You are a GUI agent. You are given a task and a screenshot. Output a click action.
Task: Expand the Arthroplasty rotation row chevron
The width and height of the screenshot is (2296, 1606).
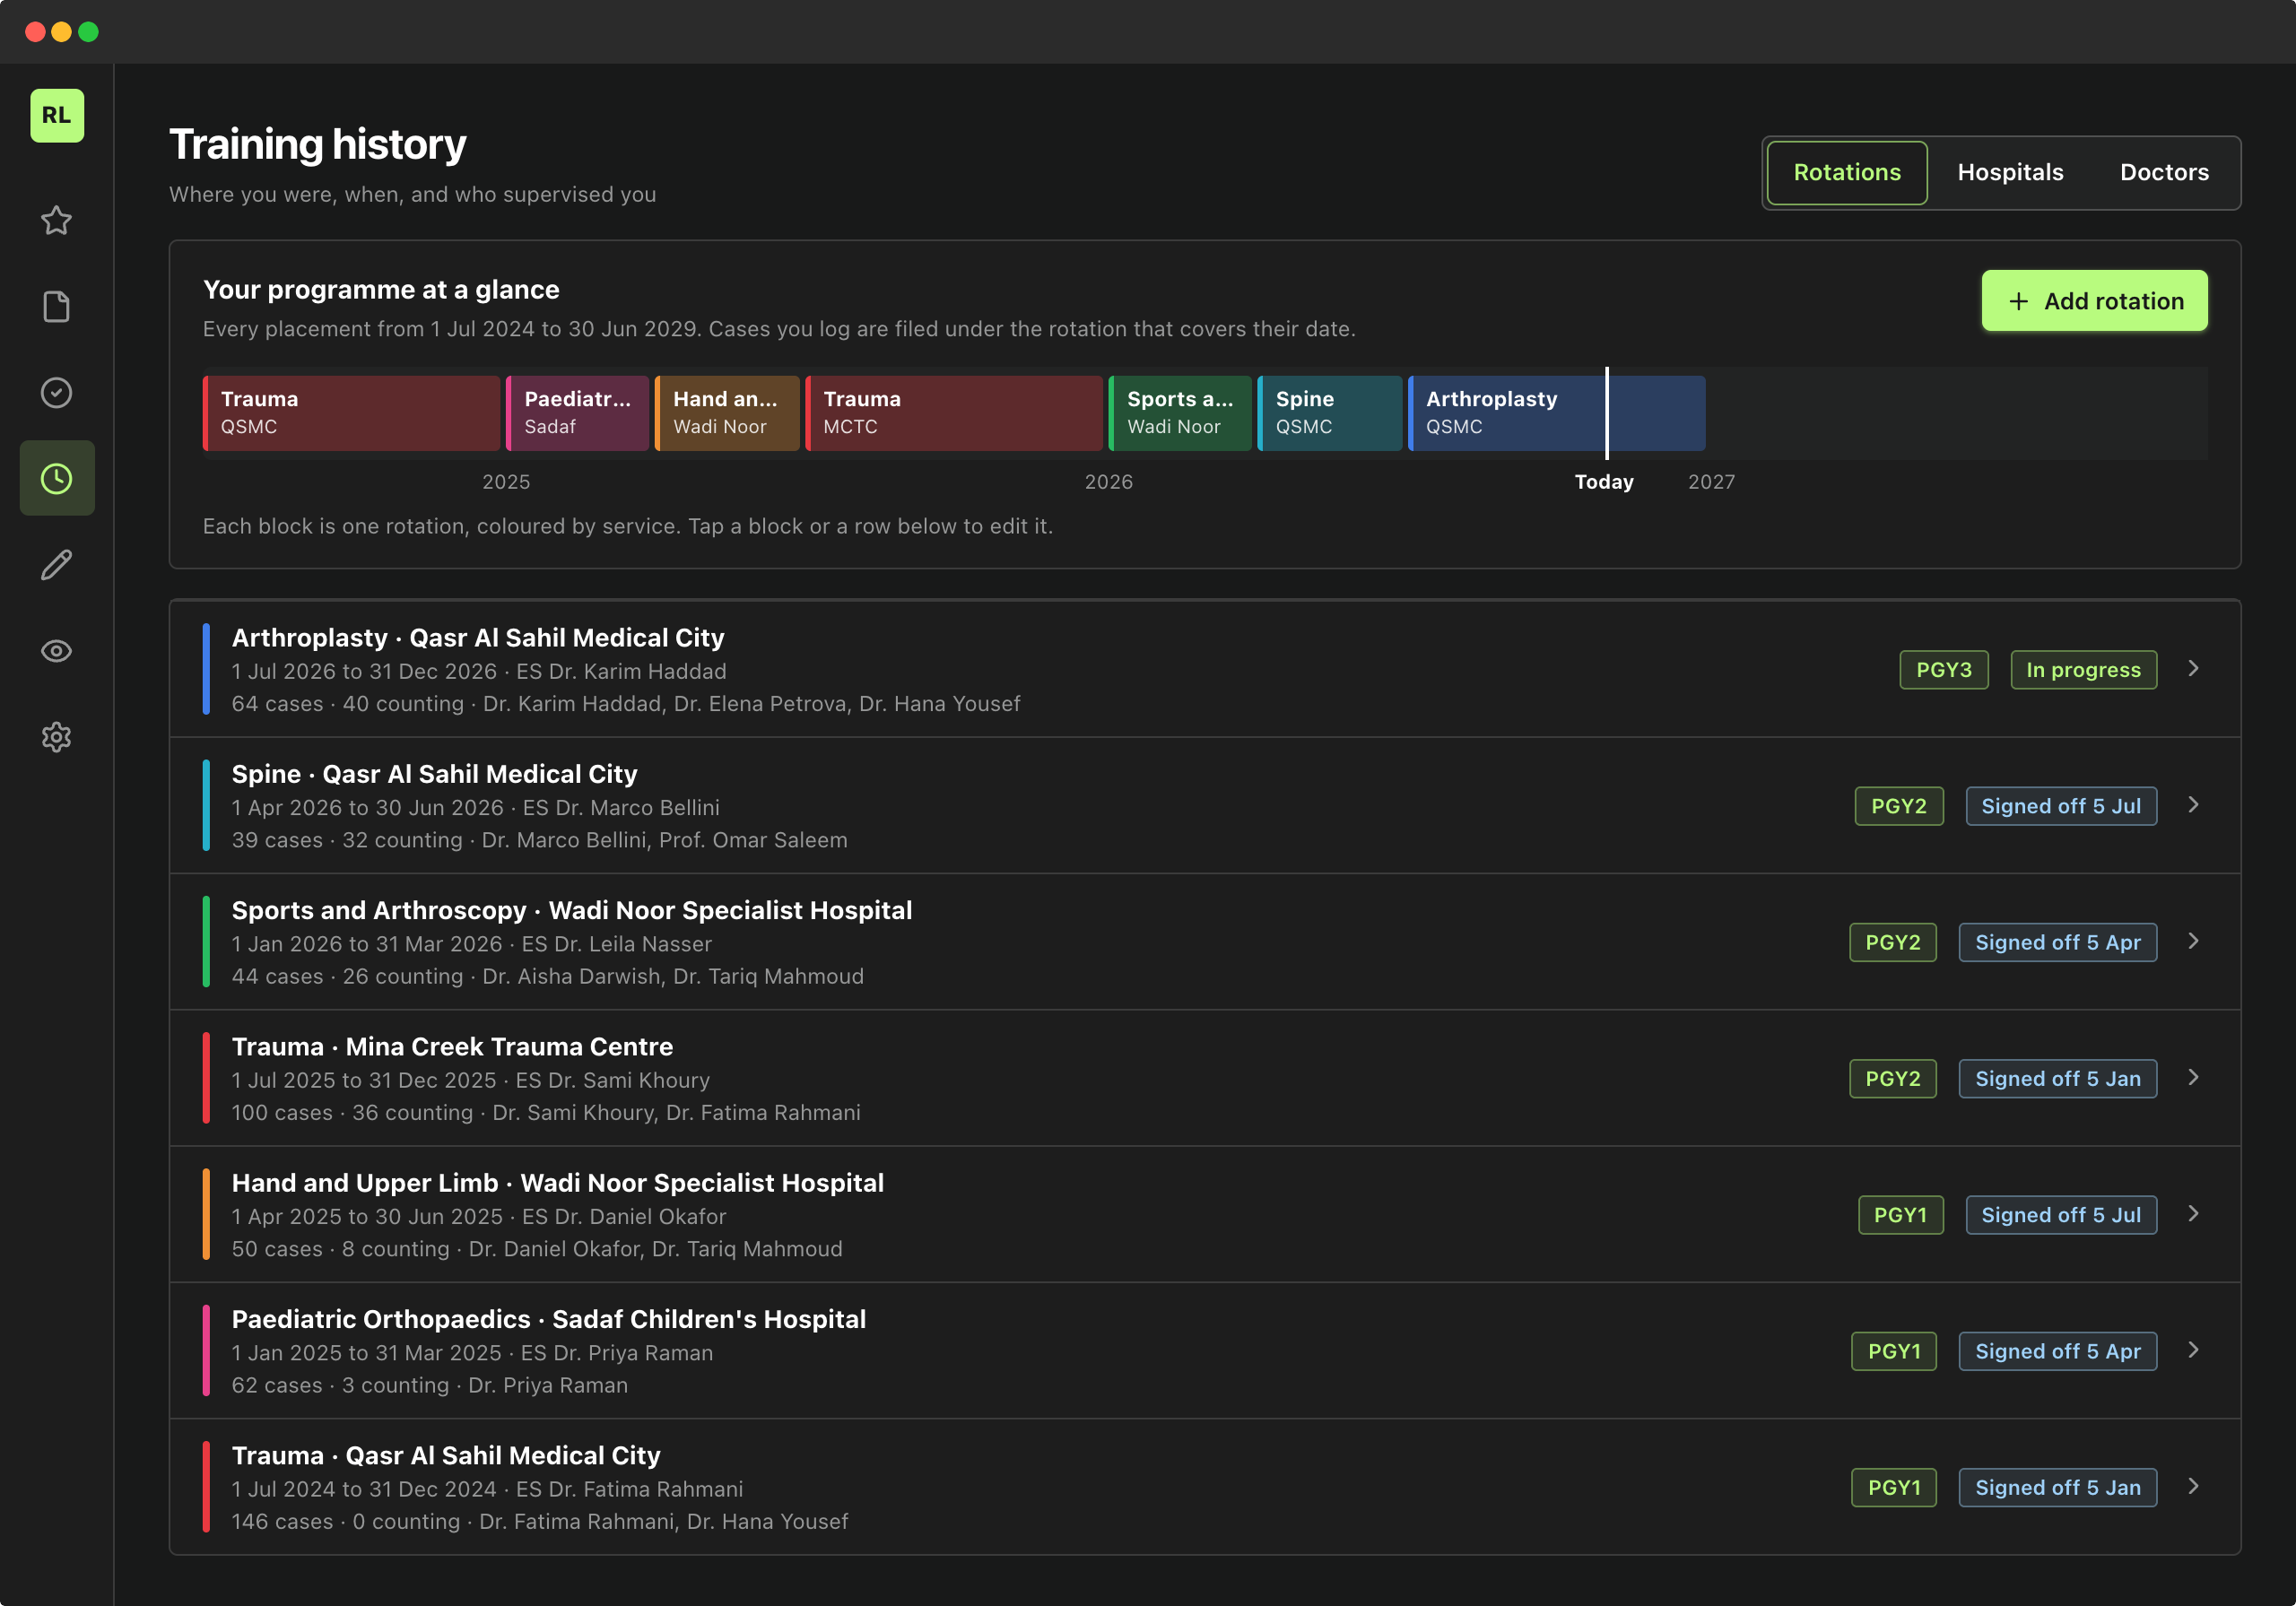pyautogui.click(x=2193, y=669)
